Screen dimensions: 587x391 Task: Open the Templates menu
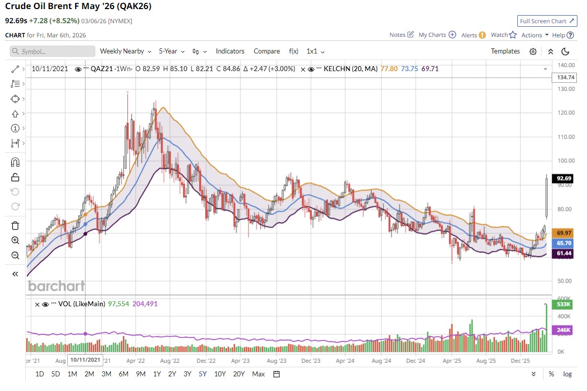pyautogui.click(x=505, y=51)
